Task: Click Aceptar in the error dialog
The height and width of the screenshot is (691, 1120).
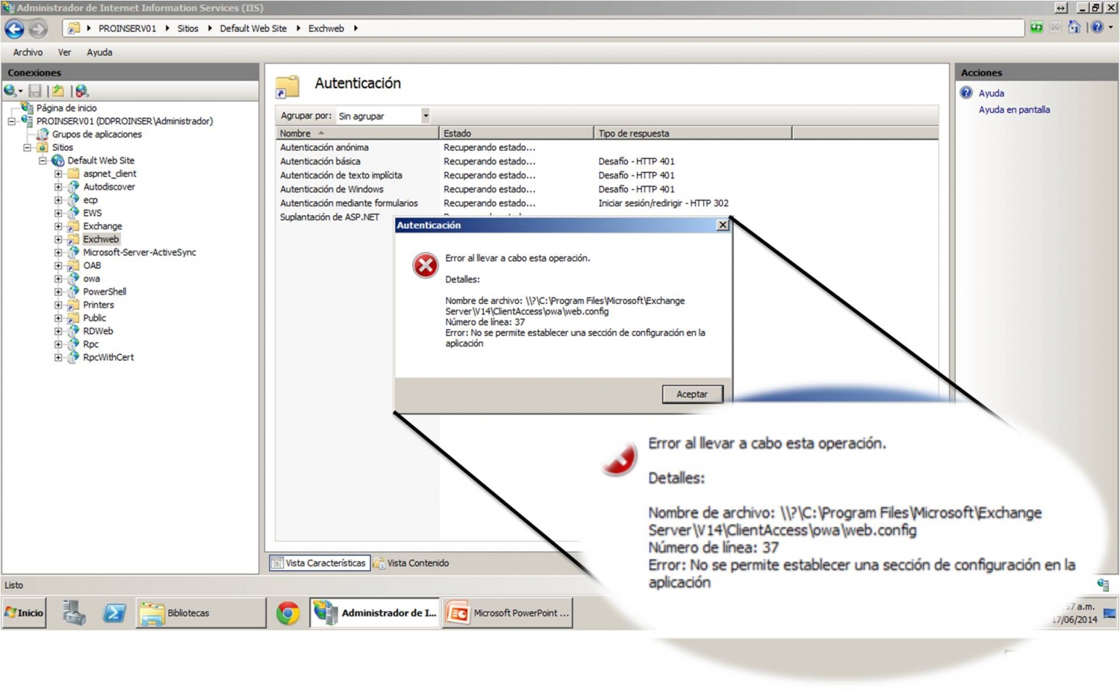Action: pyautogui.click(x=692, y=394)
